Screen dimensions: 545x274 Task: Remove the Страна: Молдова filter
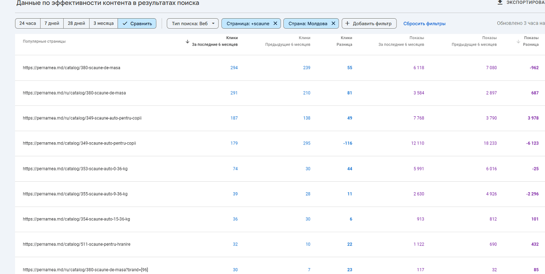click(x=333, y=23)
